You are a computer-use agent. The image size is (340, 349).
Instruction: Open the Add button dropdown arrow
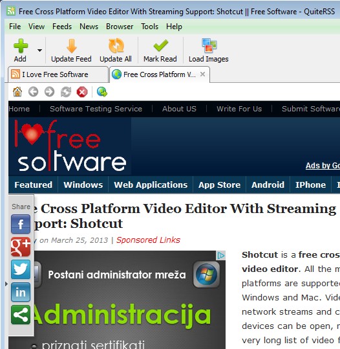(40, 51)
